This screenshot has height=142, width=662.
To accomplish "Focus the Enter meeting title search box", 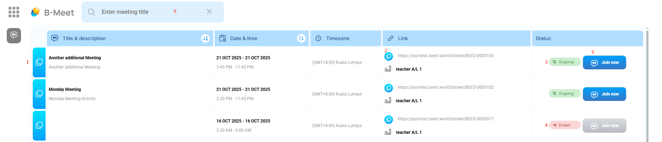I will click(135, 12).
